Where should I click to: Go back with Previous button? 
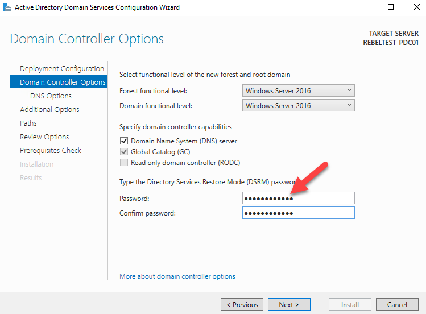click(x=242, y=304)
